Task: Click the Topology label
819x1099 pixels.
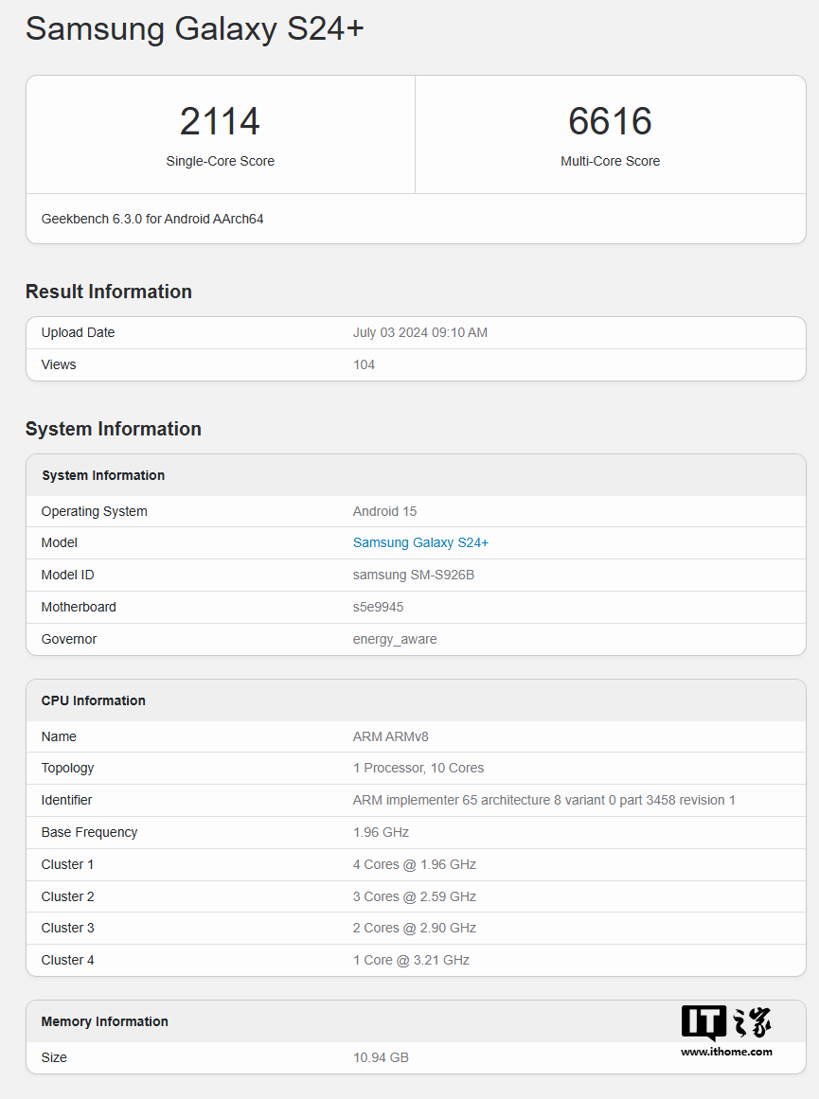Action: (67, 769)
